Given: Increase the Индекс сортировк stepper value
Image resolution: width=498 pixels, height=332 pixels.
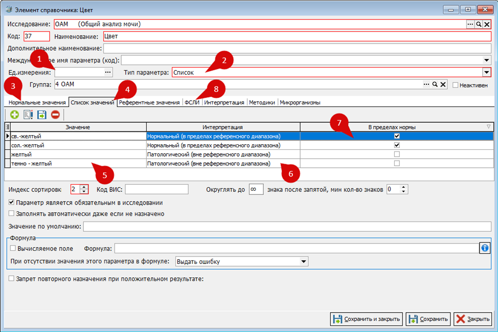Looking at the screenshot, I should tap(84, 187).
